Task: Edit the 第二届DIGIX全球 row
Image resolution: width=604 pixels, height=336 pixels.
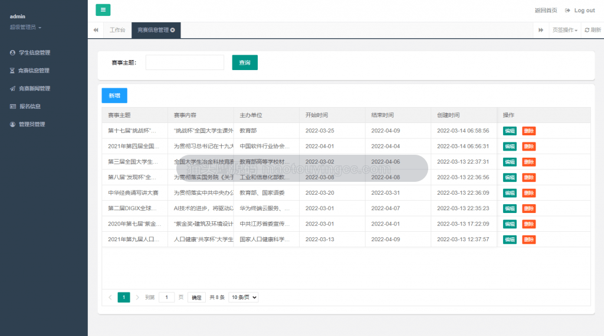Action: (x=510, y=208)
